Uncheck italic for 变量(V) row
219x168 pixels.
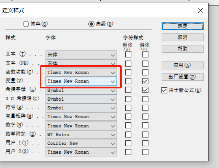[x=145, y=81]
